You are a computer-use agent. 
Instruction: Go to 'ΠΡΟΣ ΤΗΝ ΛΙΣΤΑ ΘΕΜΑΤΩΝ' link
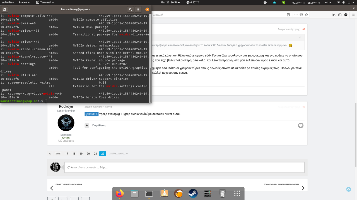pos(69,184)
